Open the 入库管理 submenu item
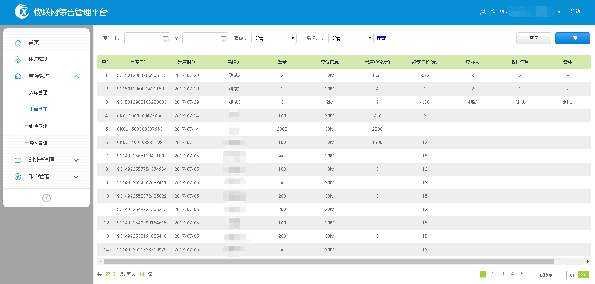 tap(38, 93)
